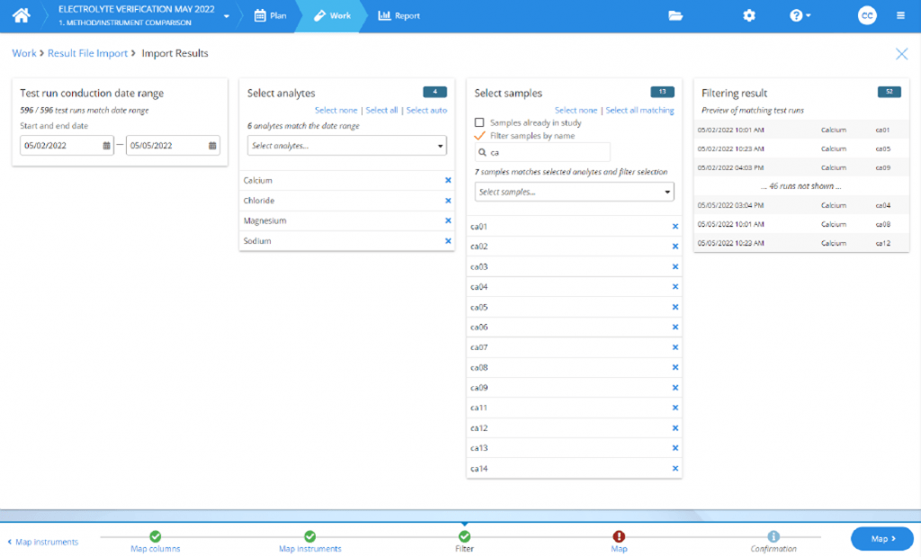Select the Work section pencil icon
The image size is (921, 557).
point(319,15)
